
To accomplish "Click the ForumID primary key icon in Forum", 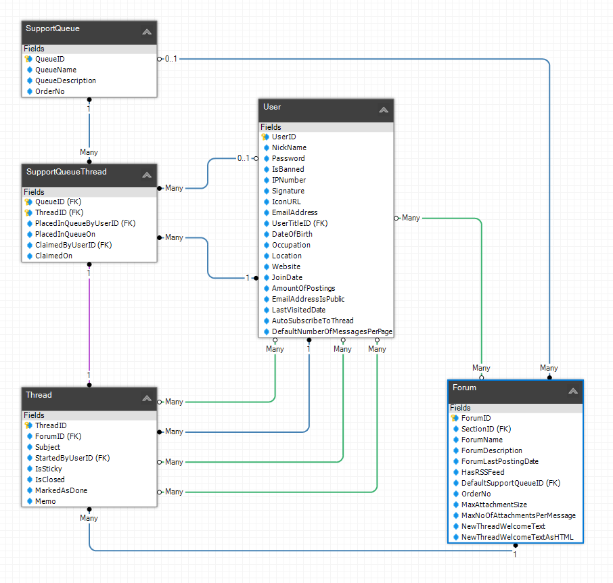I will coord(455,418).
